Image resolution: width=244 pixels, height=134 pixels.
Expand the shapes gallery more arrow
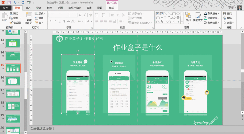click(182, 22)
